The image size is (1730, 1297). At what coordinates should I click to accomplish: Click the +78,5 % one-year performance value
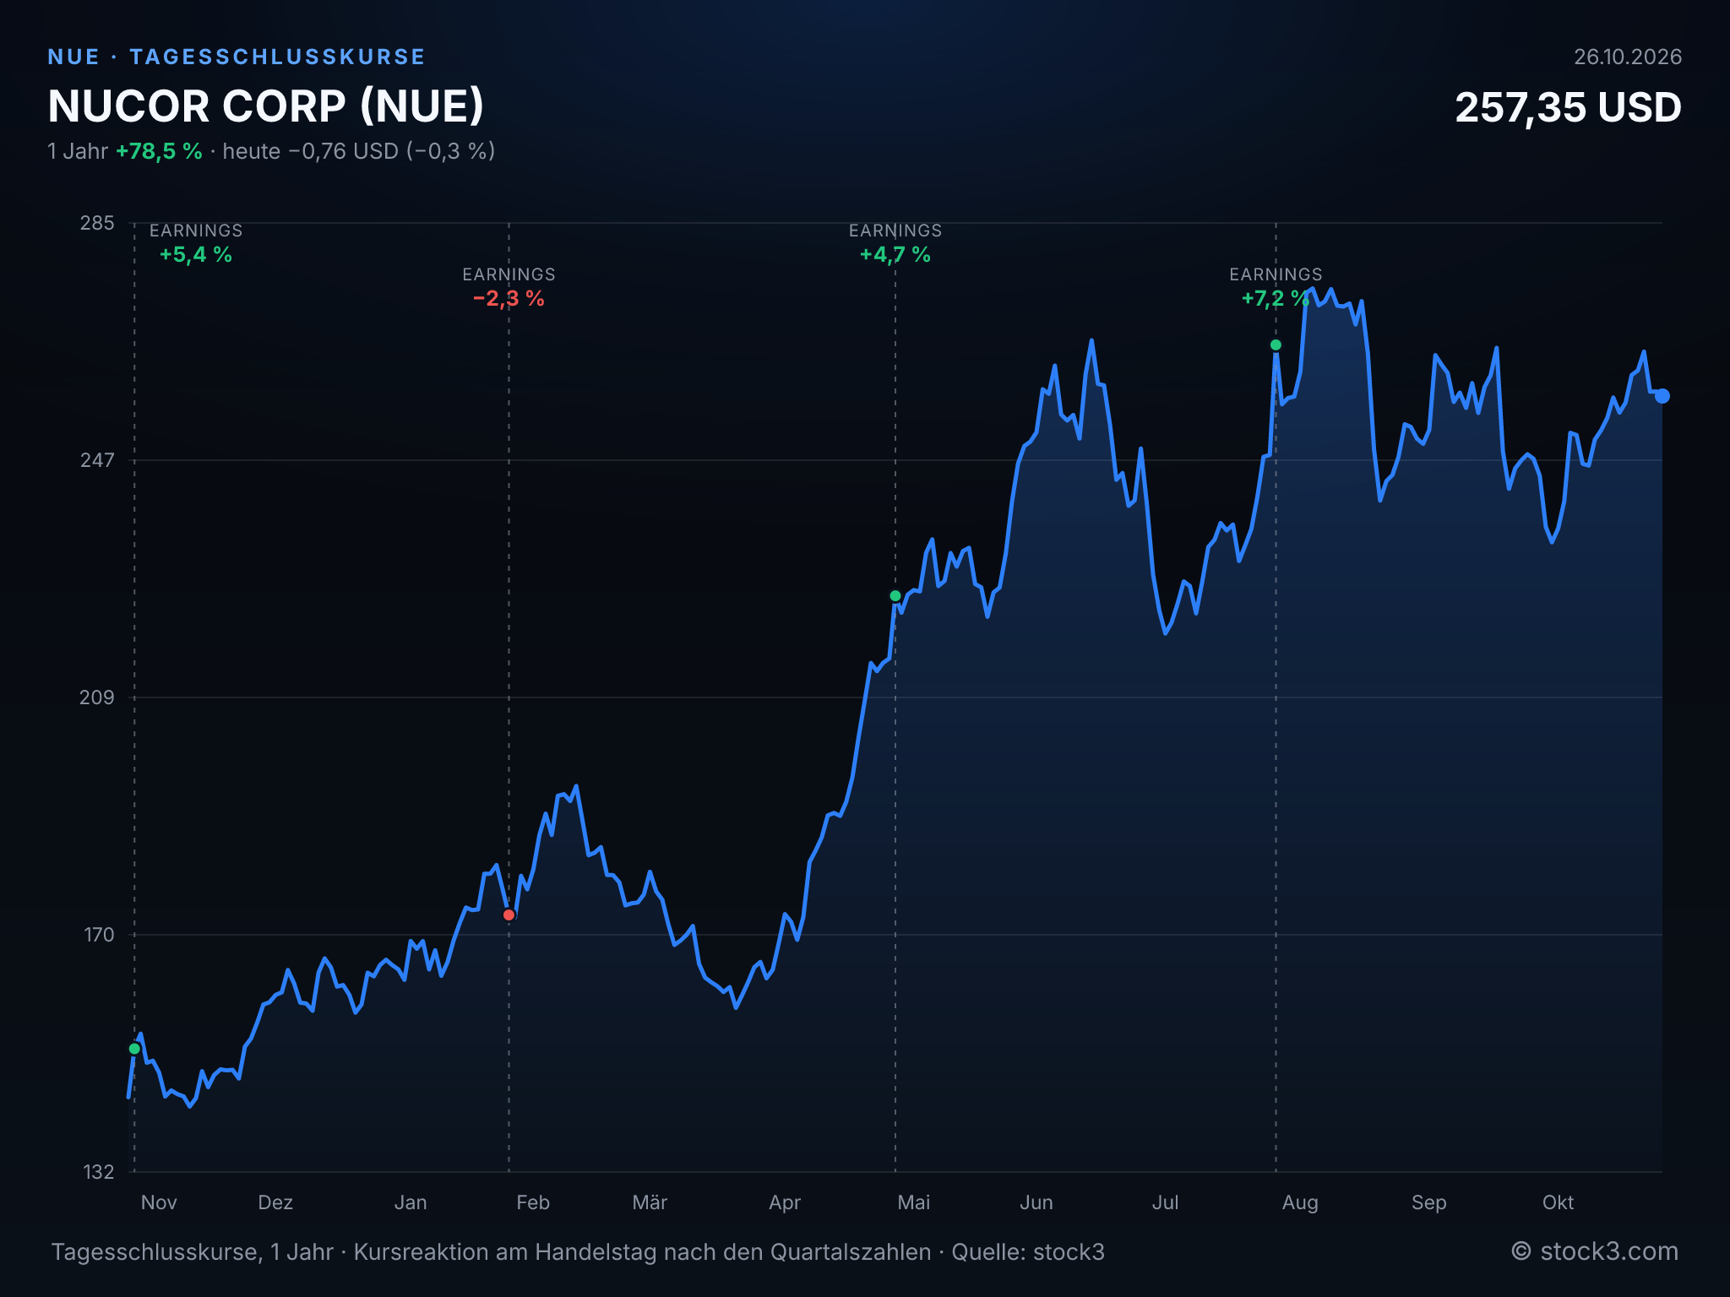tap(159, 151)
